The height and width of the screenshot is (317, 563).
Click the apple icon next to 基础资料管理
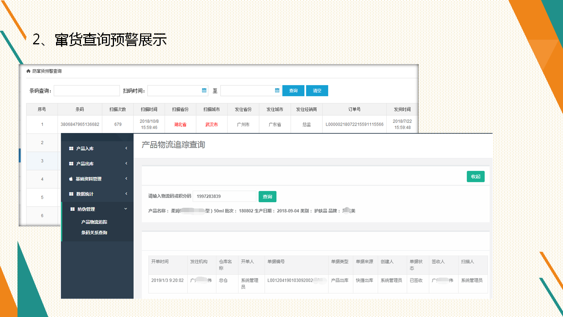click(71, 179)
